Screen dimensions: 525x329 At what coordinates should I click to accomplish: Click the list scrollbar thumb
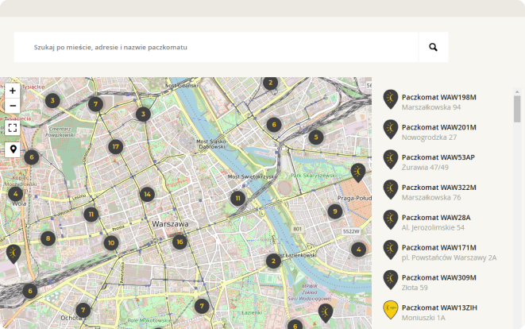click(x=517, y=109)
